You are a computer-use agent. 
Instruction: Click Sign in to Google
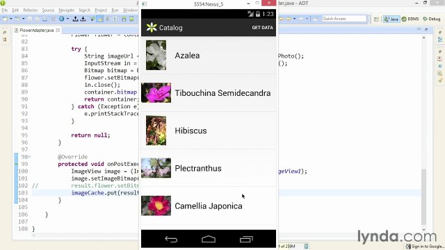pyautogui.click(x=425, y=247)
